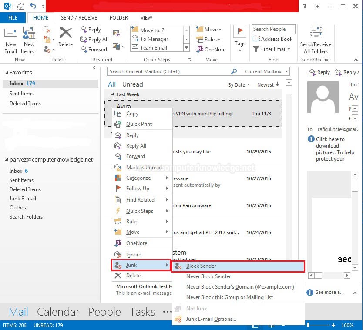Choose Copy from the context menu
Screen dimensions: 363x330
[x=142, y=114]
